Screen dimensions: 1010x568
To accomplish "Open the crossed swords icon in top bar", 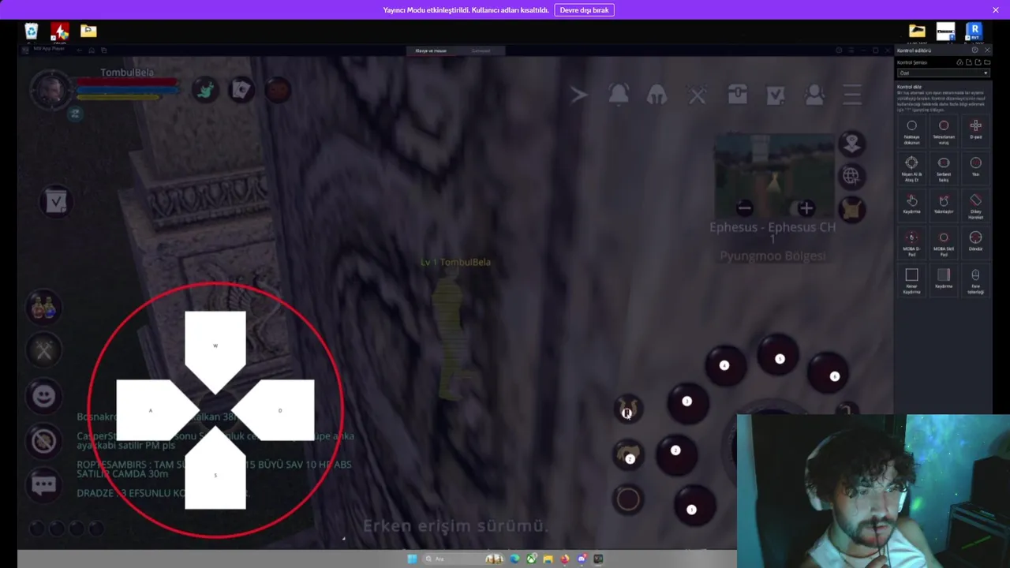I will (698, 95).
